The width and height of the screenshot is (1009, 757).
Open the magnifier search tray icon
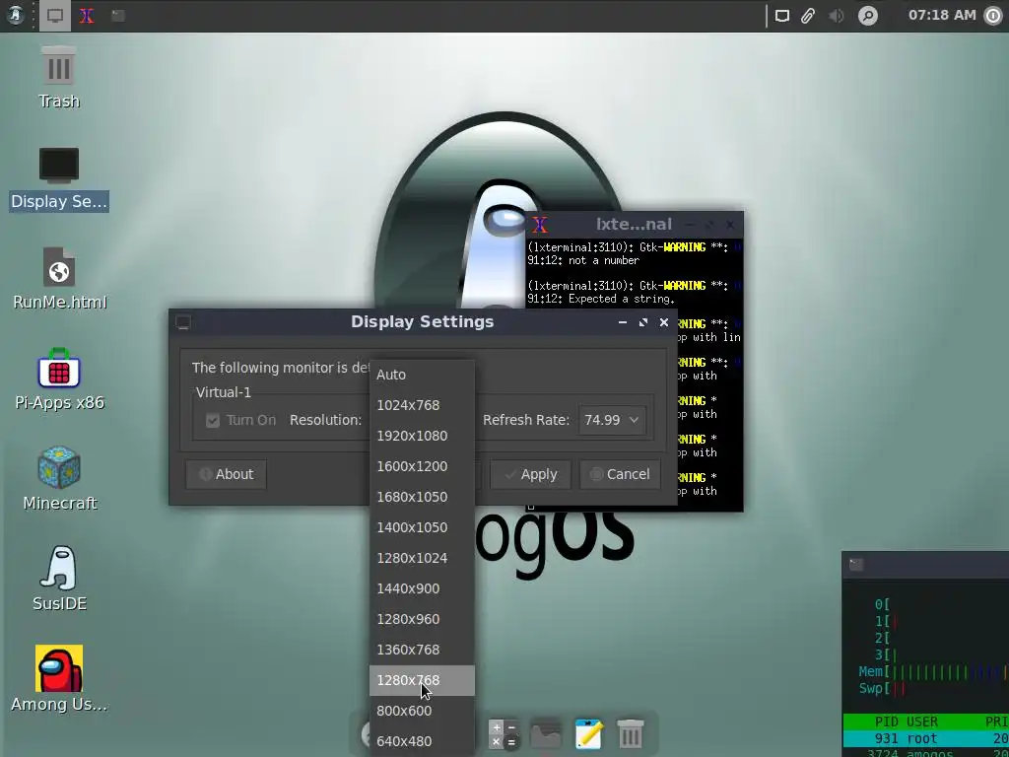click(x=867, y=16)
